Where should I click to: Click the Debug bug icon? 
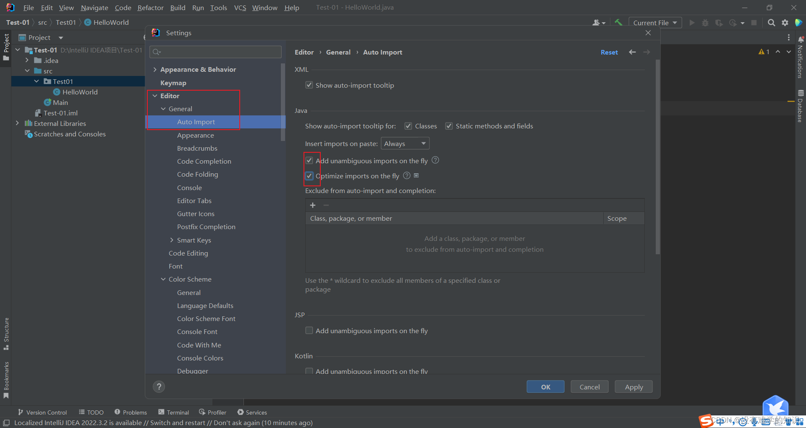click(x=705, y=23)
